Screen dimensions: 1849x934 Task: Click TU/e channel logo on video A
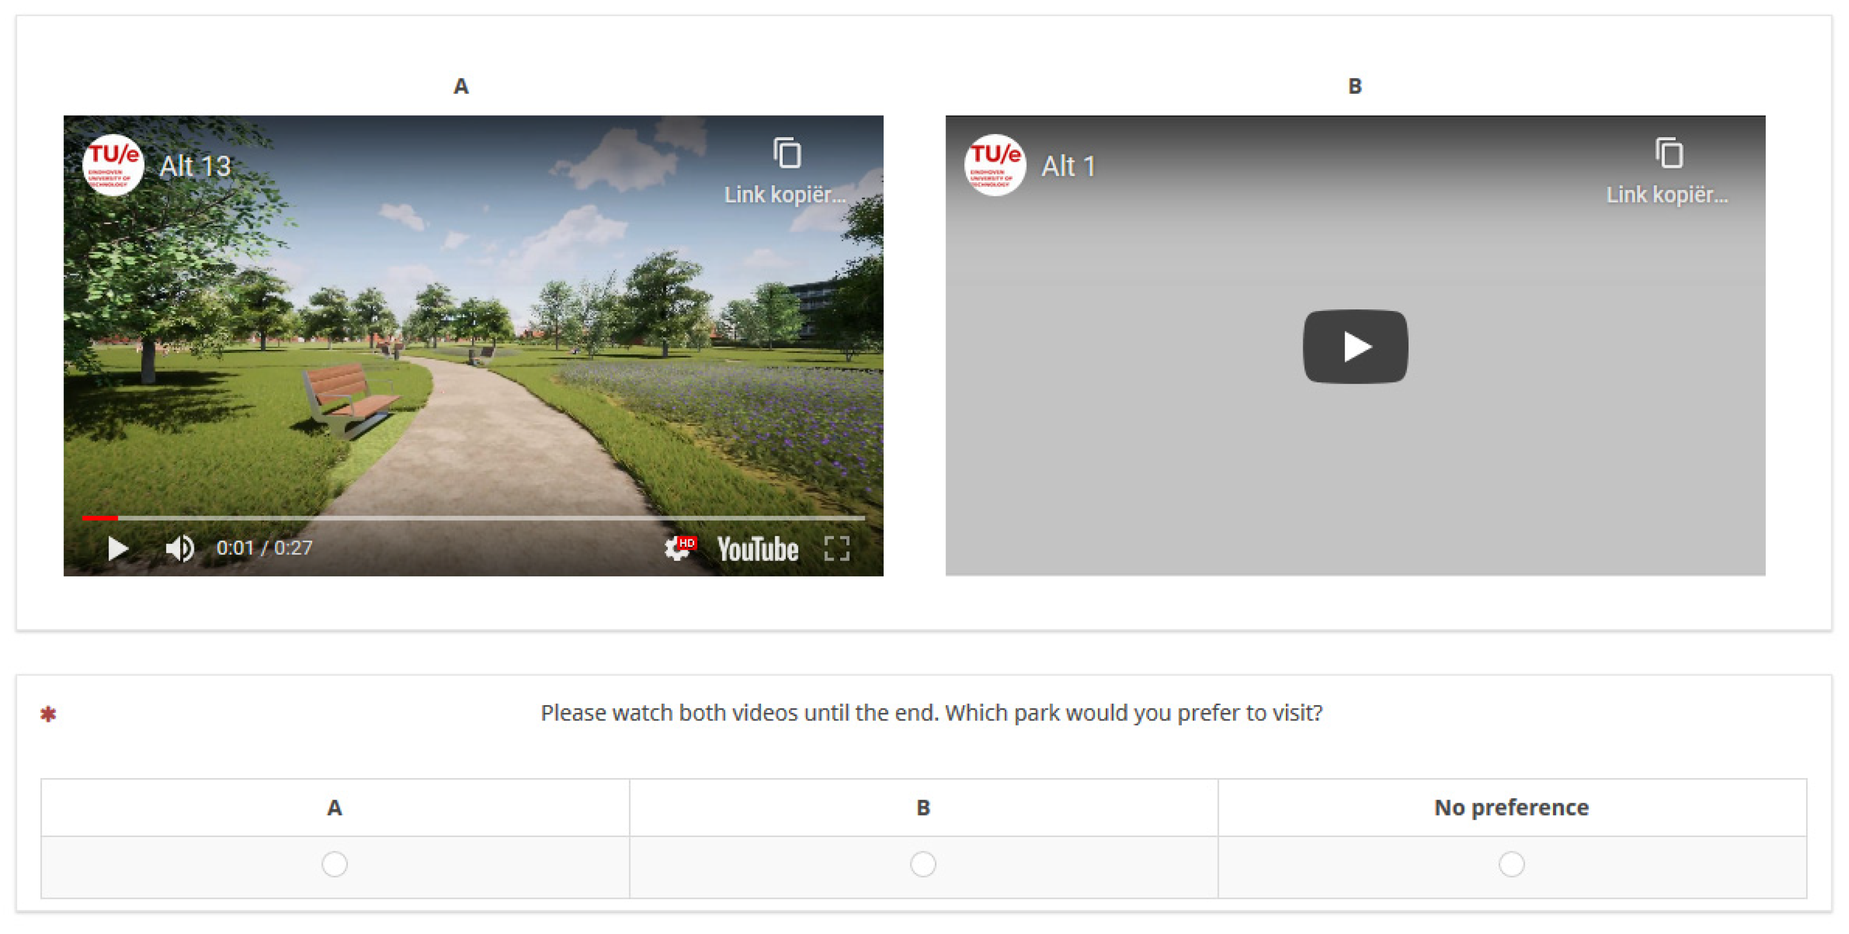[x=114, y=166]
